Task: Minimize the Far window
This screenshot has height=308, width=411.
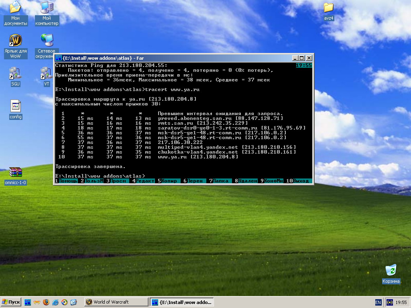Action: (295, 58)
